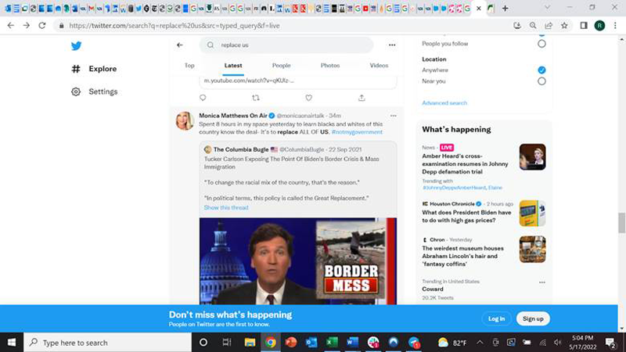Switch to the People tab
This screenshot has height=352, width=626.
[x=282, y=66]
